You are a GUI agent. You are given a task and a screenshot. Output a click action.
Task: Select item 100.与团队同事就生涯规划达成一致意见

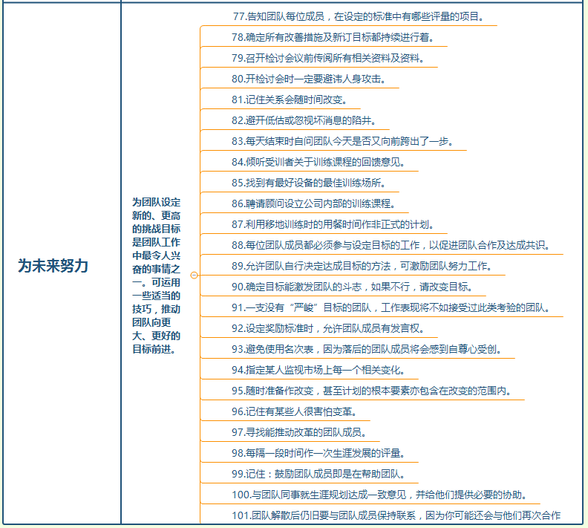pos(379,495)
